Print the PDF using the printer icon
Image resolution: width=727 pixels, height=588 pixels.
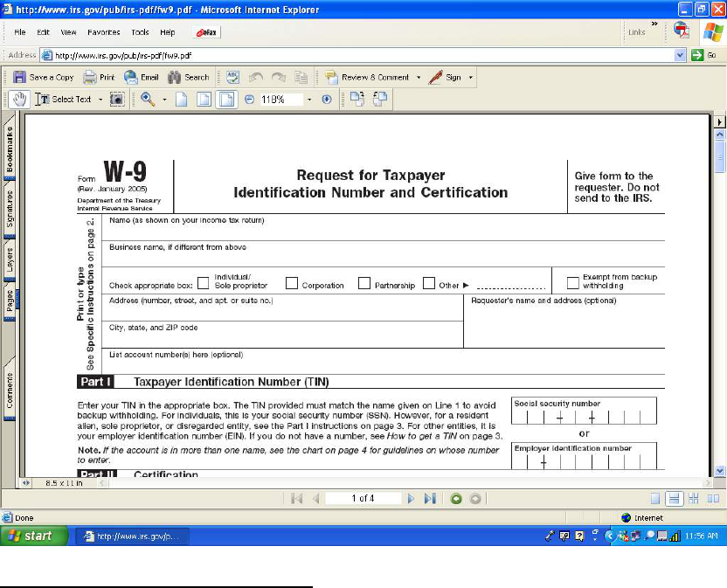tap(89, 77)
